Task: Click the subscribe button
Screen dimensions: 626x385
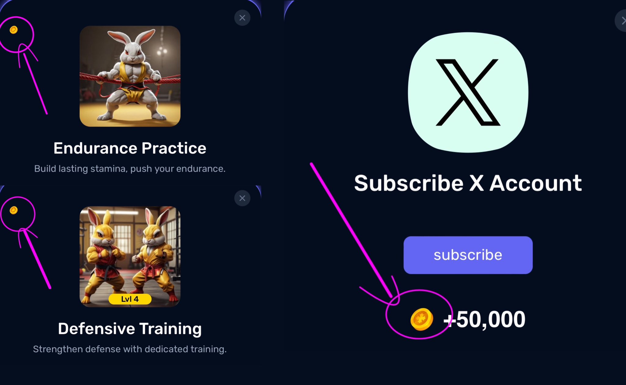Action: [468, 255]
